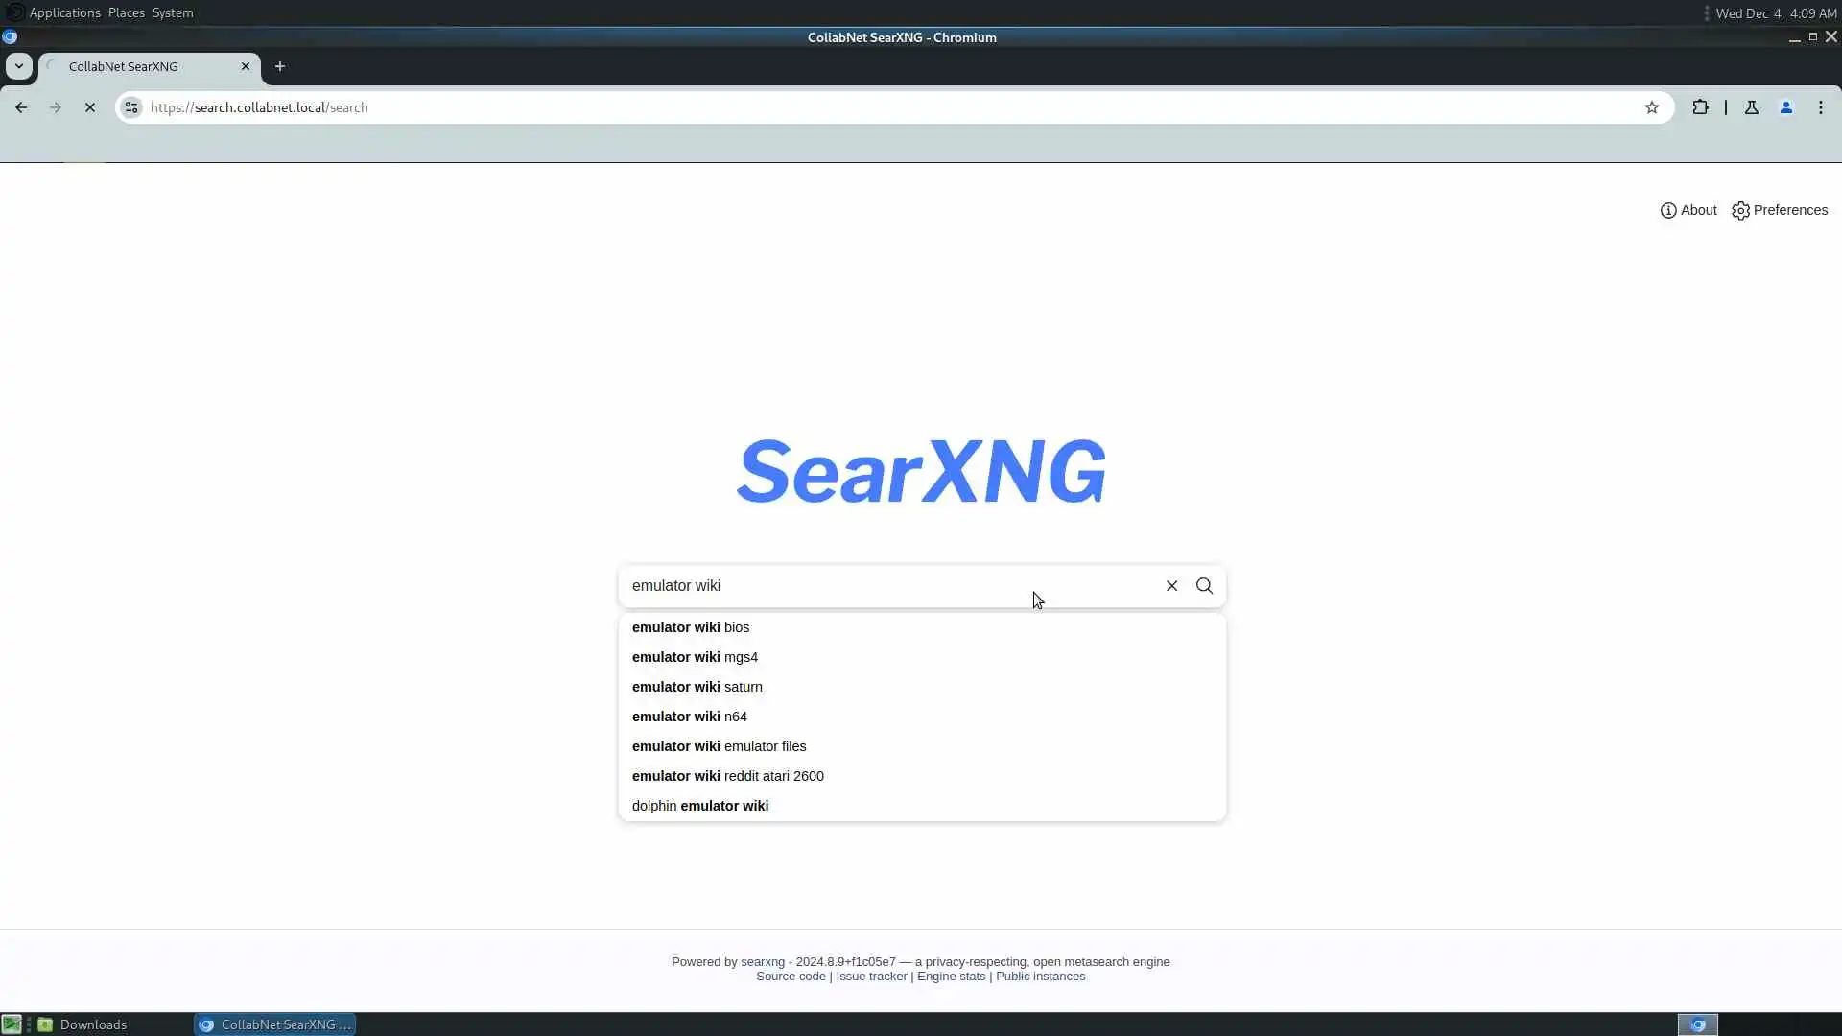This screenshot has width=1842, height=1036.
Task: Open a new browser tab
Action: [279, 66]
